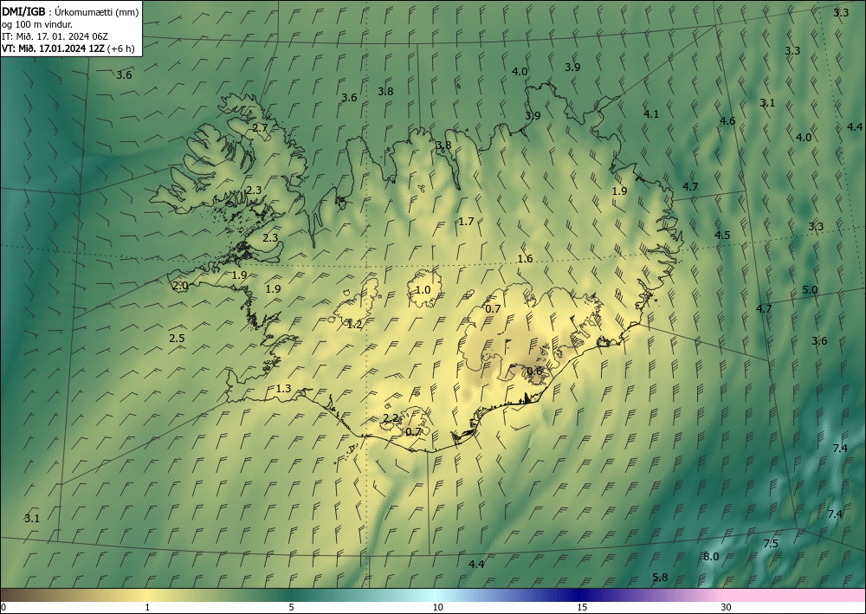Click the 5.0 precipitation value

[810, 290]
